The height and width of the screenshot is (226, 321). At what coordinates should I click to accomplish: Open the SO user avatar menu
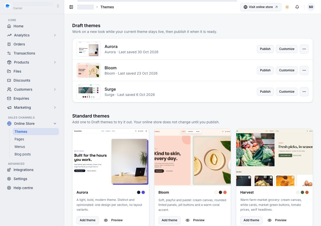[x=311, y=7]
